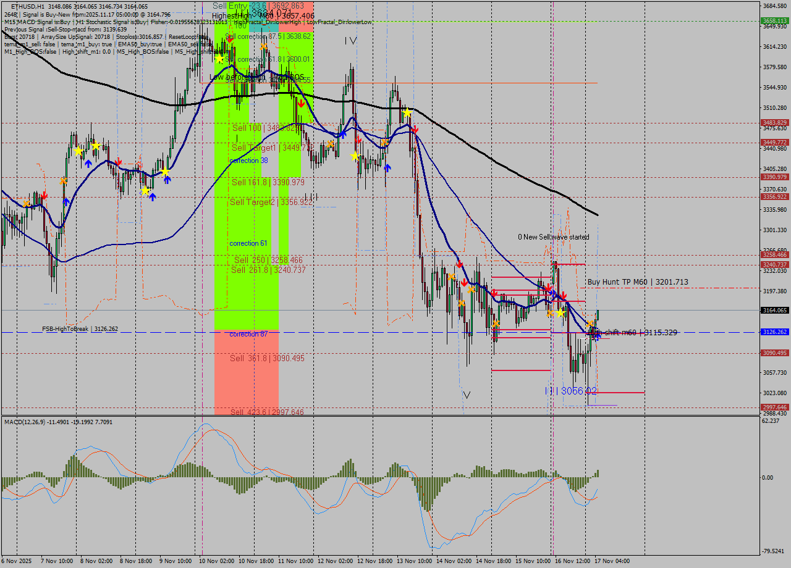Image resolution: width=791 pixels, height=568 pixels.
Task: Click the Elliott wave V marker
Action: tap(467, 395)
